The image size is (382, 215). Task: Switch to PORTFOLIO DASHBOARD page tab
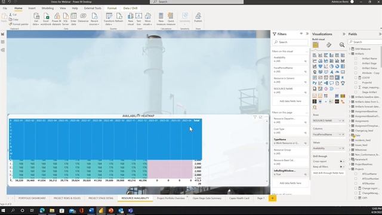click(x=32, y=198)
